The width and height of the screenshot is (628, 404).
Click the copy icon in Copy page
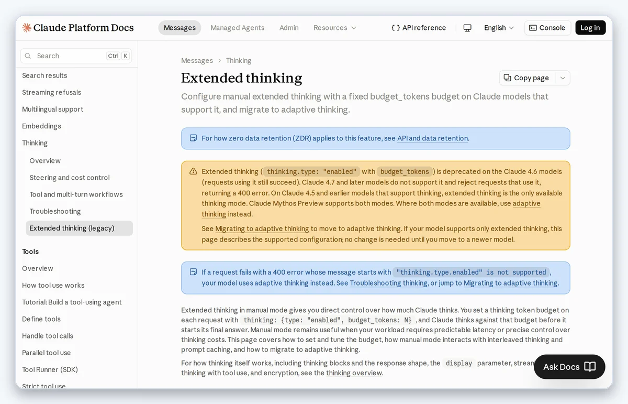(x=507, y=78)
